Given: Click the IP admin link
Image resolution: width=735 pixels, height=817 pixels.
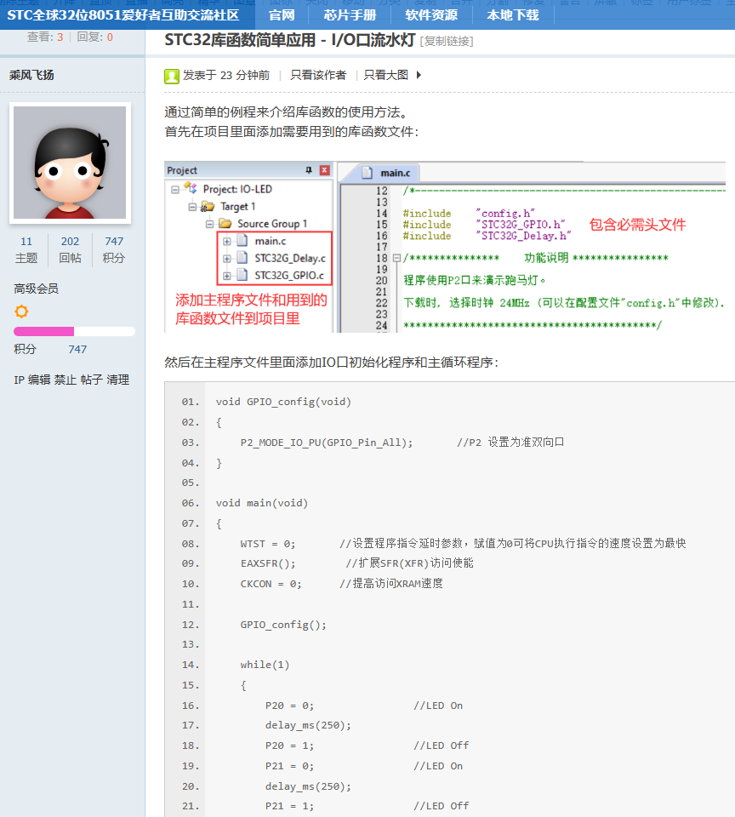Looking at the screenshot, I should pos(19,380).
